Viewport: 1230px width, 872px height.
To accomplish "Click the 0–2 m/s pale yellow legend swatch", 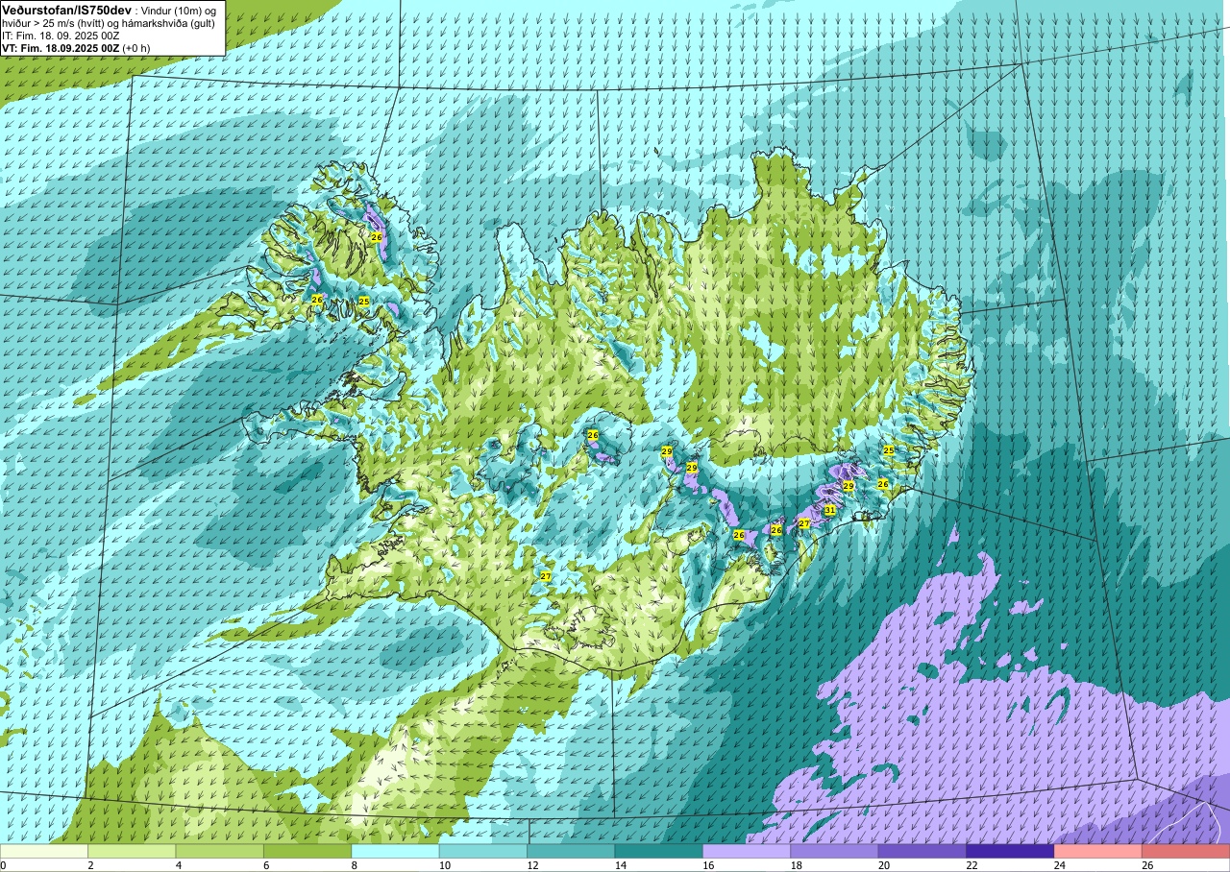I will point(44,851).
